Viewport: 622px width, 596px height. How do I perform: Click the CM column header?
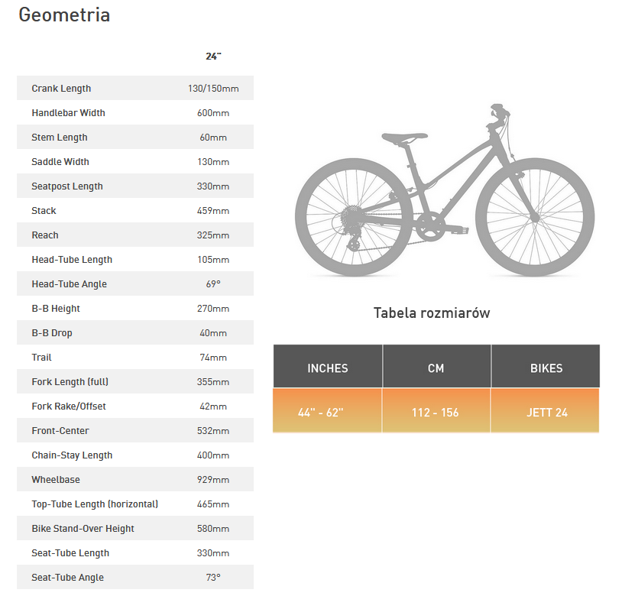coord(436,367)
